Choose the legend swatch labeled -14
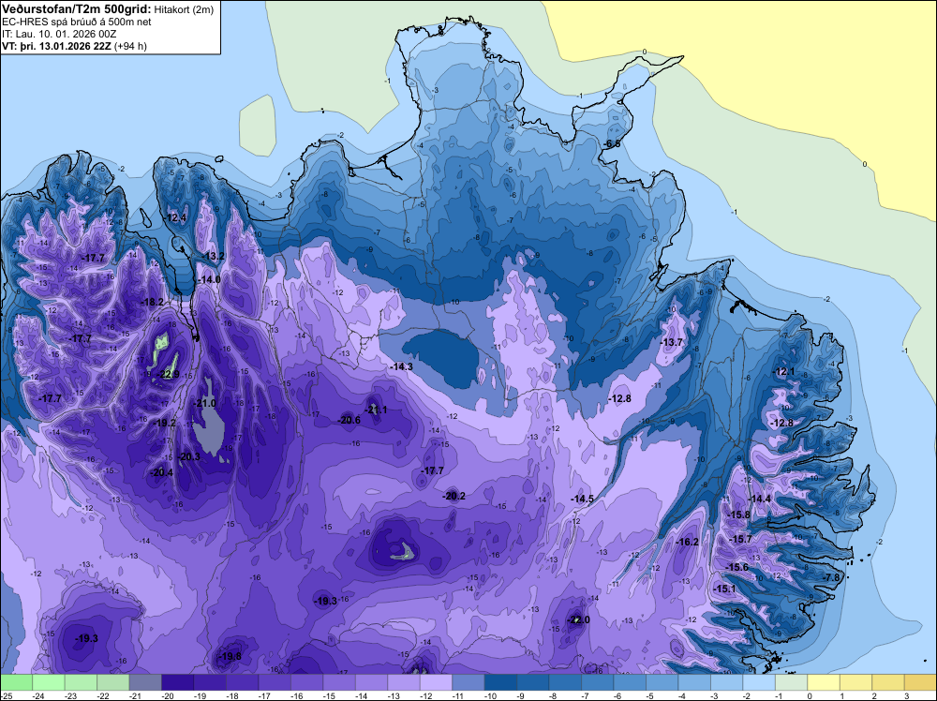The height and width of the screenshot is (701, 937). tap(371, 682)
